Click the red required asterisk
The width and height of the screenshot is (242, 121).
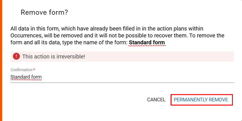tap(34, 70)
